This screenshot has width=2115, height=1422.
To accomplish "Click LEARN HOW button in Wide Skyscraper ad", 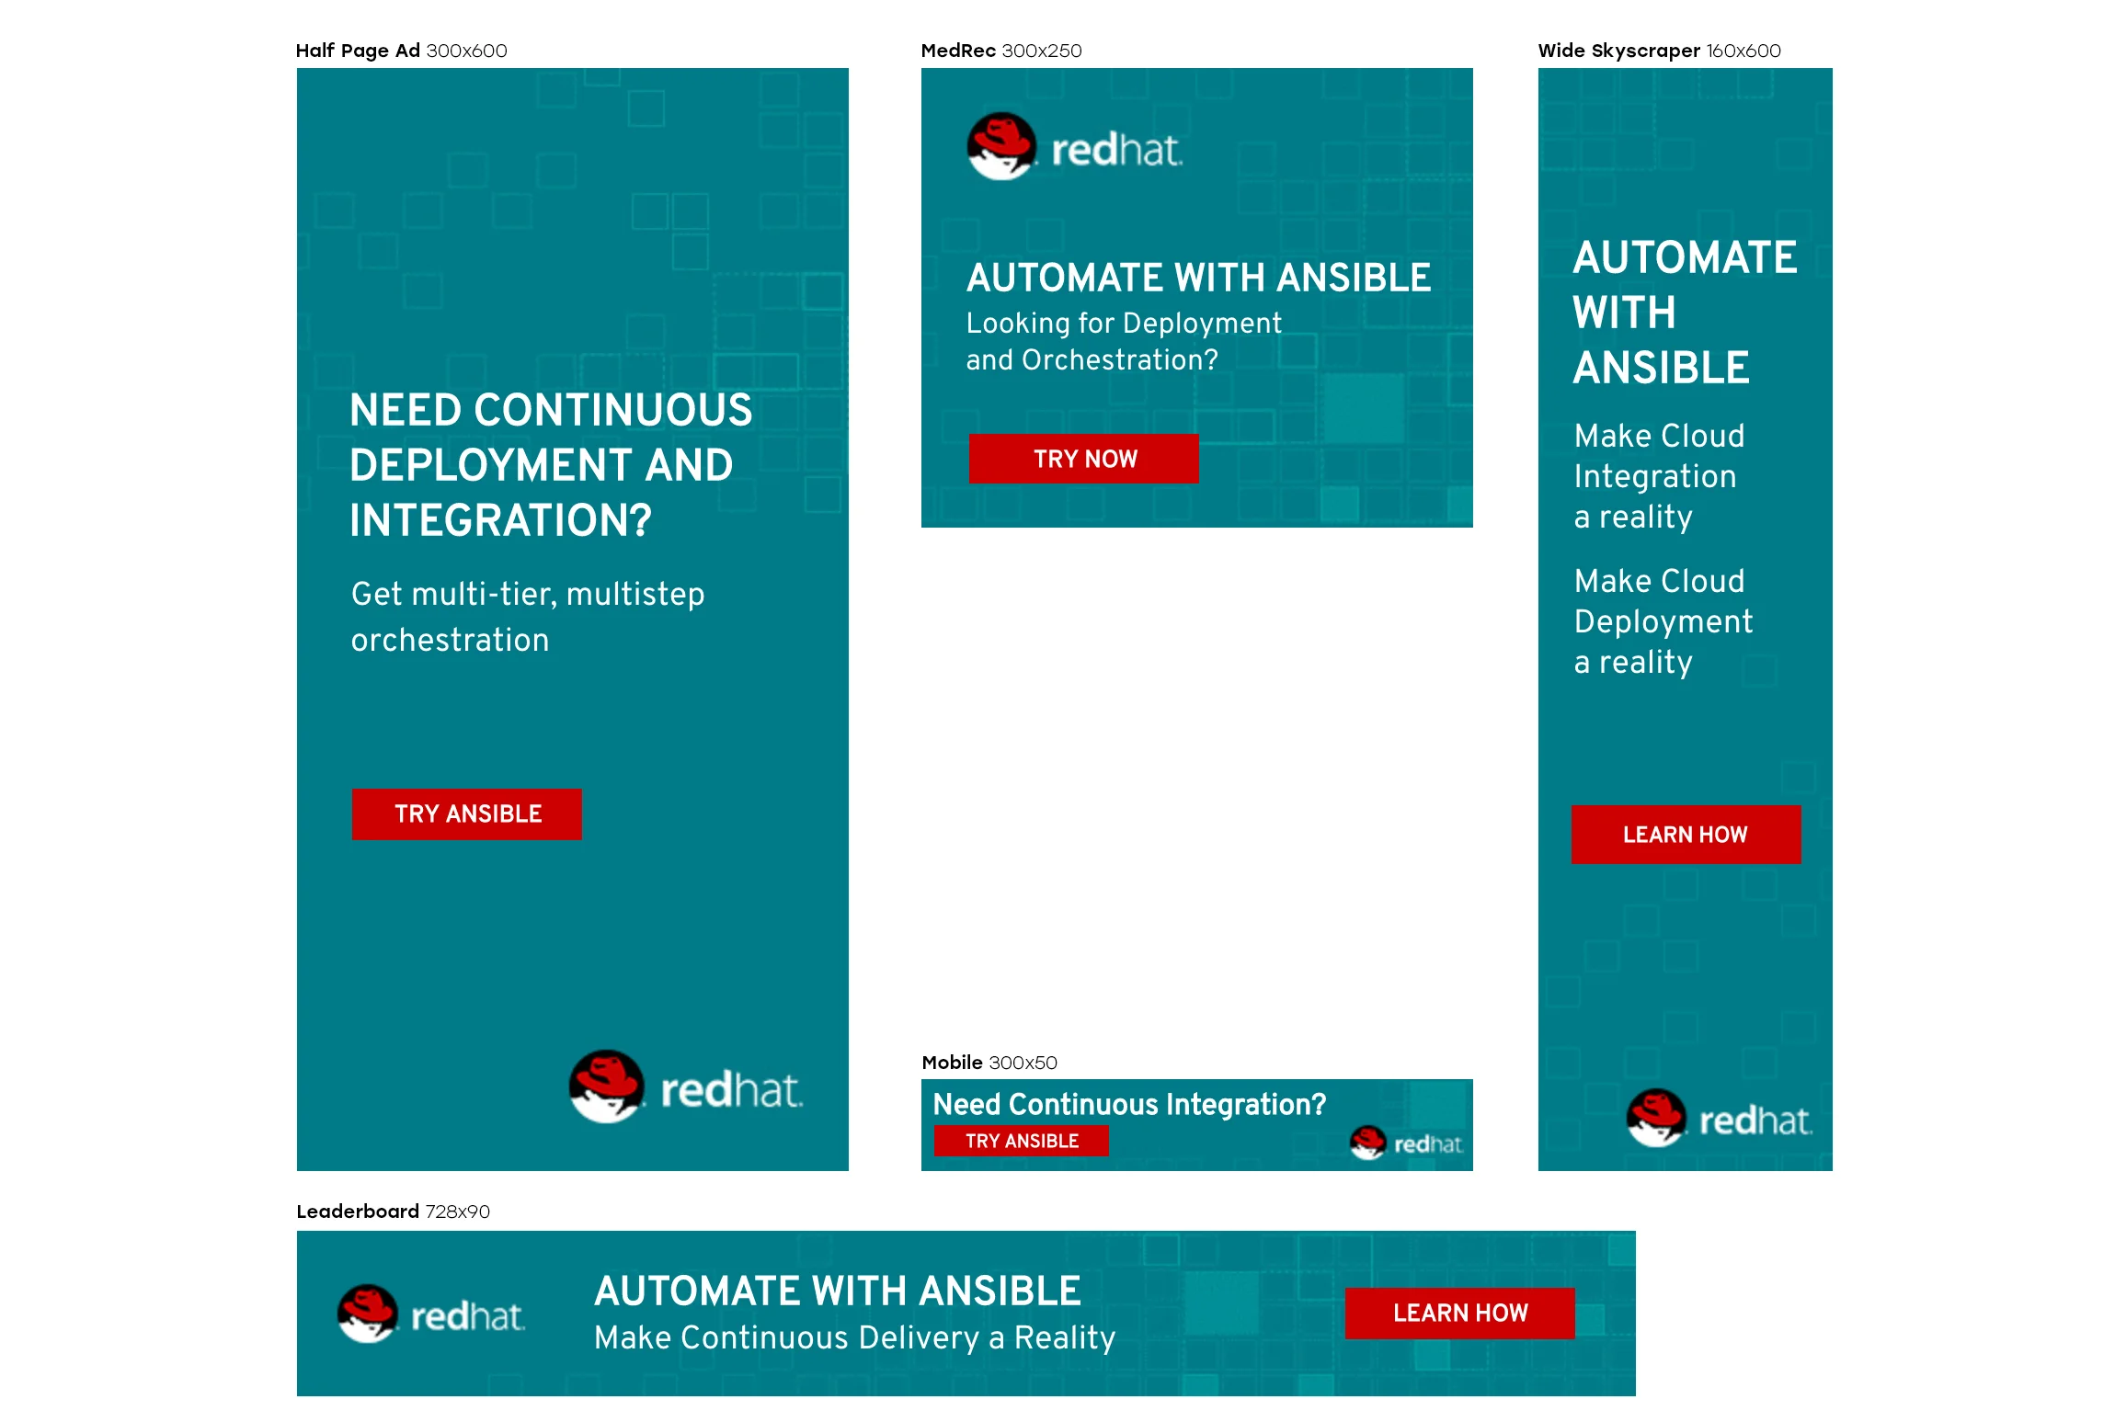I will coord(1686,835).
